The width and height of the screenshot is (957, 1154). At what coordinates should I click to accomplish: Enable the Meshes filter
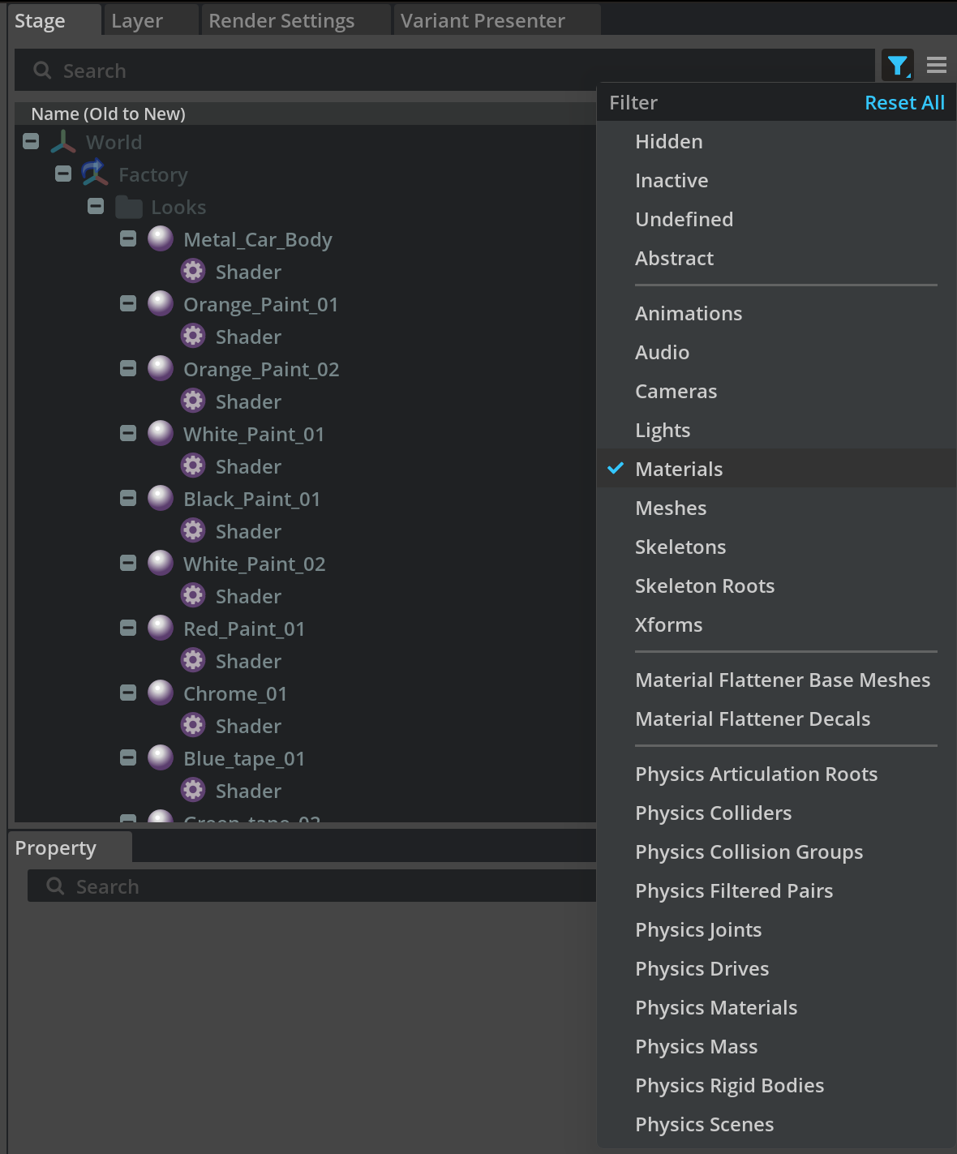click(x=671, y=508)
